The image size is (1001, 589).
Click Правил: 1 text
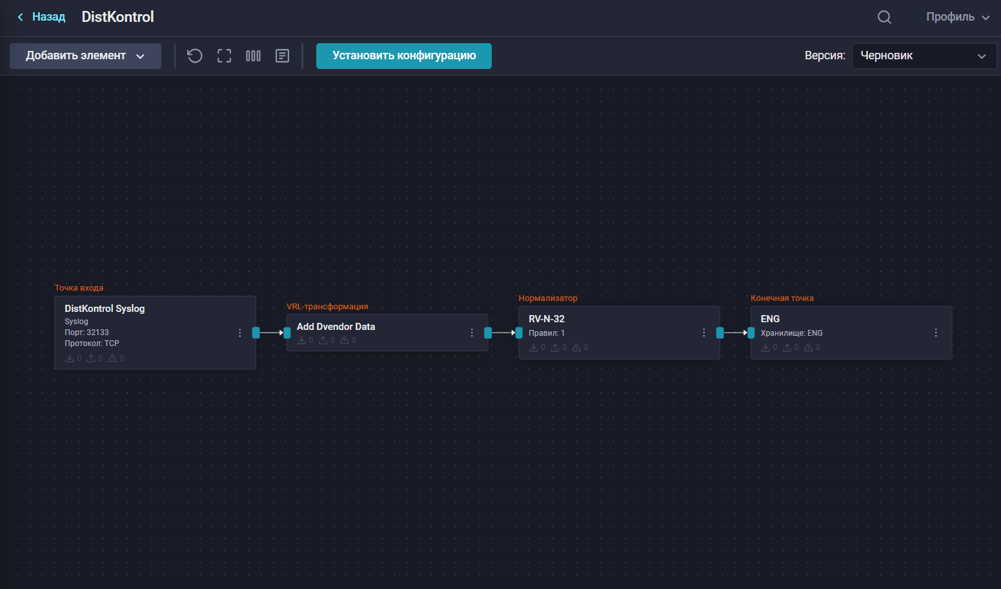(547, 333)
